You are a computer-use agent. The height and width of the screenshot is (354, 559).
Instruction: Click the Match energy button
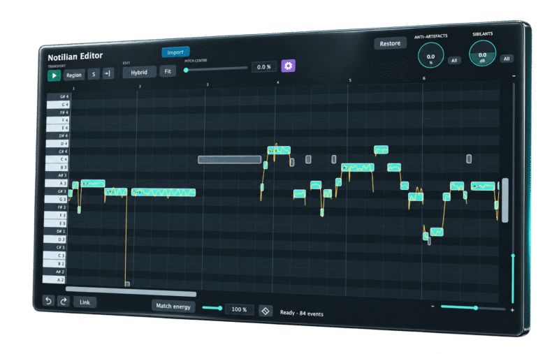[173, 307]
